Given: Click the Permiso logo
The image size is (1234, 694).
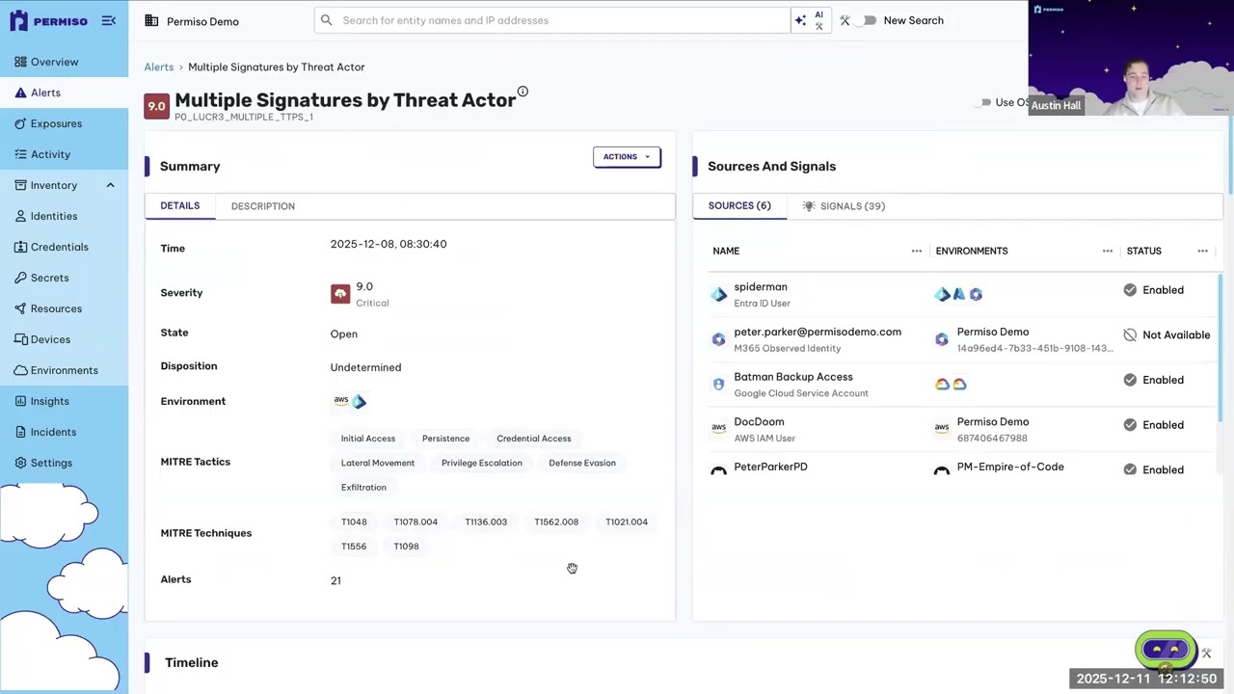Looking at the screenshot, I should [x=49, y=20].
